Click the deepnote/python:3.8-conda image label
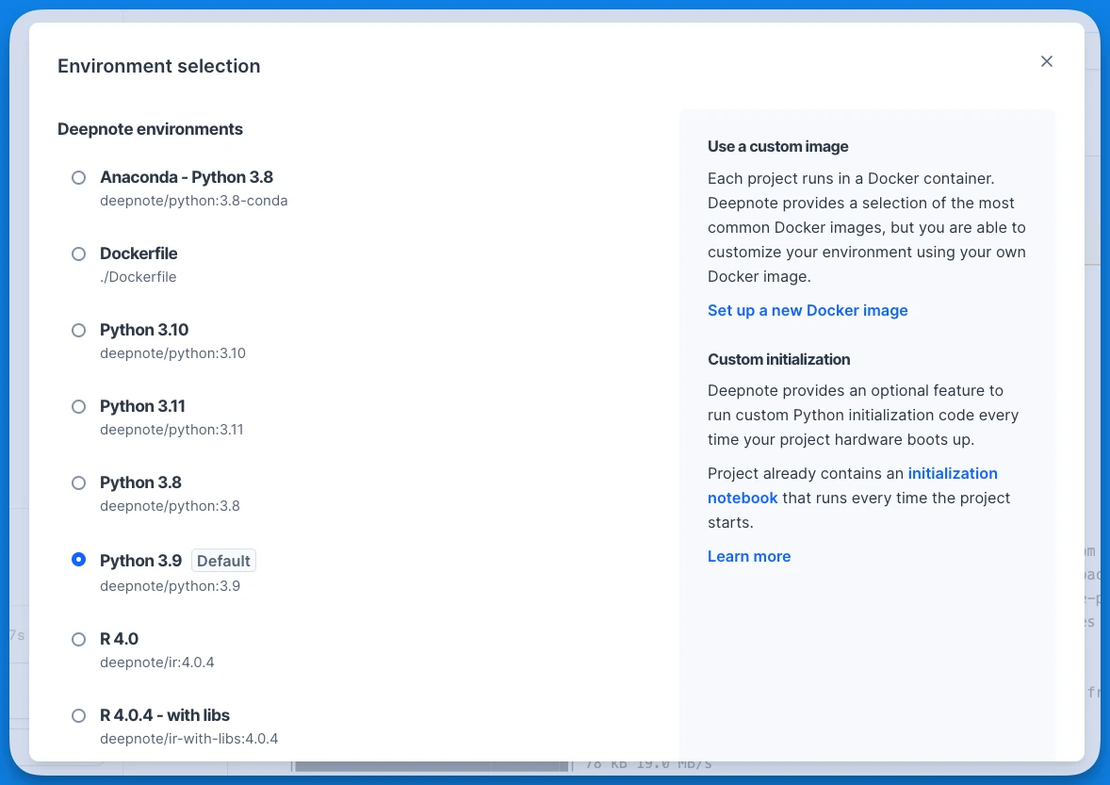Image resolution: width=1110 pixels, height=785 pixels. point(194,201)
